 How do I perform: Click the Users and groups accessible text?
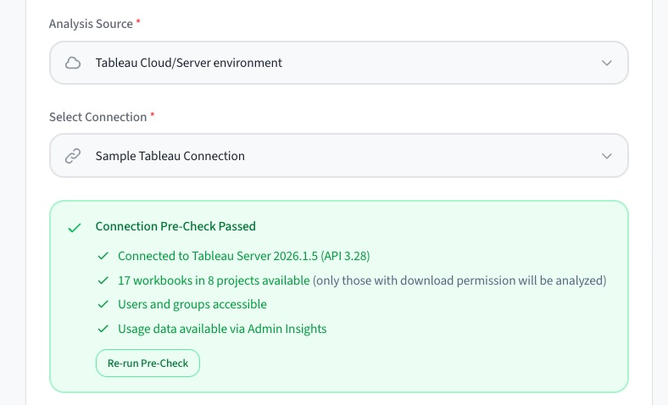click(x=192, y=304)
